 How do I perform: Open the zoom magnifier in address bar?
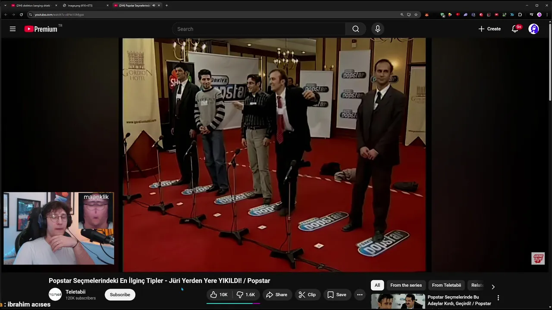tap(402, 15)
